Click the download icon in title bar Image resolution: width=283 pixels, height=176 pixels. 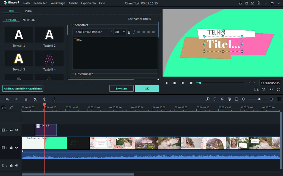[x=259, y=3]
